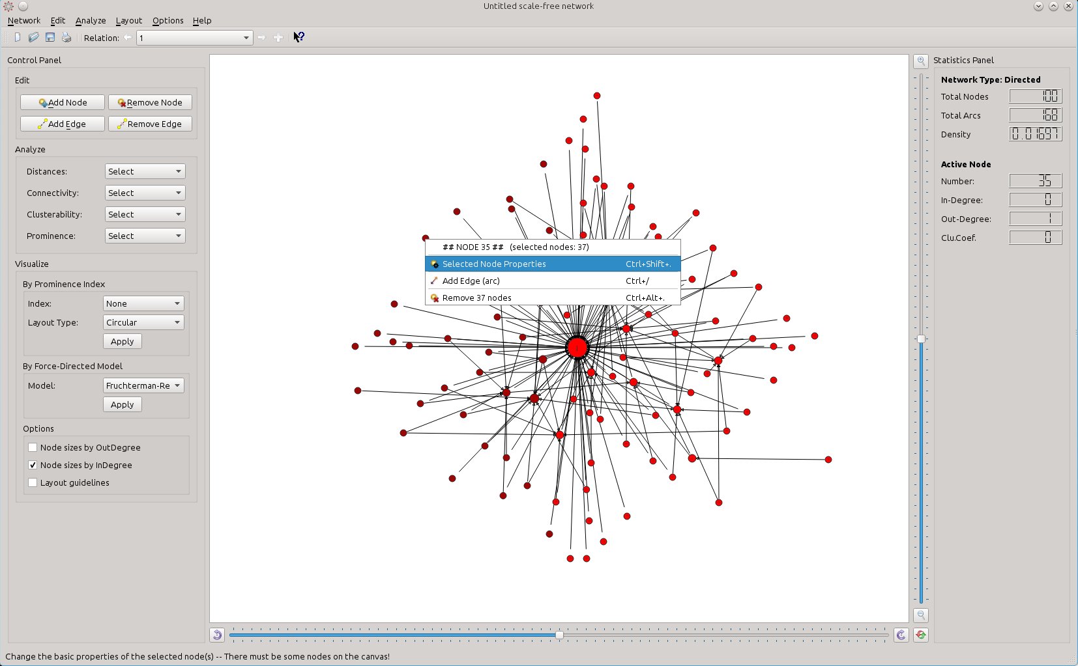
Task: Open the Options menu
Action: [x=168, y=20]
